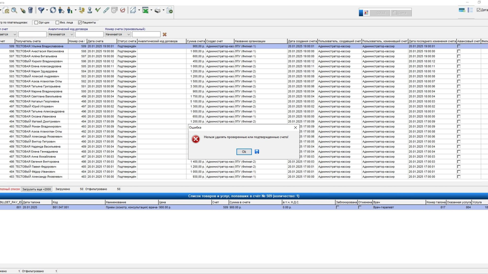Click the trash bin delete icon
The height and width of the screenshot is (274, 488).
tap(30, 10)
